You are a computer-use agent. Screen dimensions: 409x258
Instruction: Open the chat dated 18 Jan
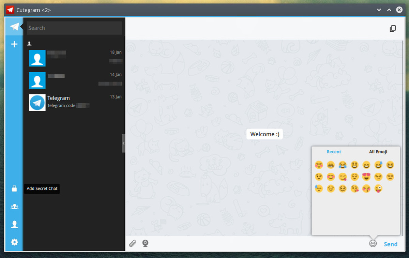click(74, 58)
